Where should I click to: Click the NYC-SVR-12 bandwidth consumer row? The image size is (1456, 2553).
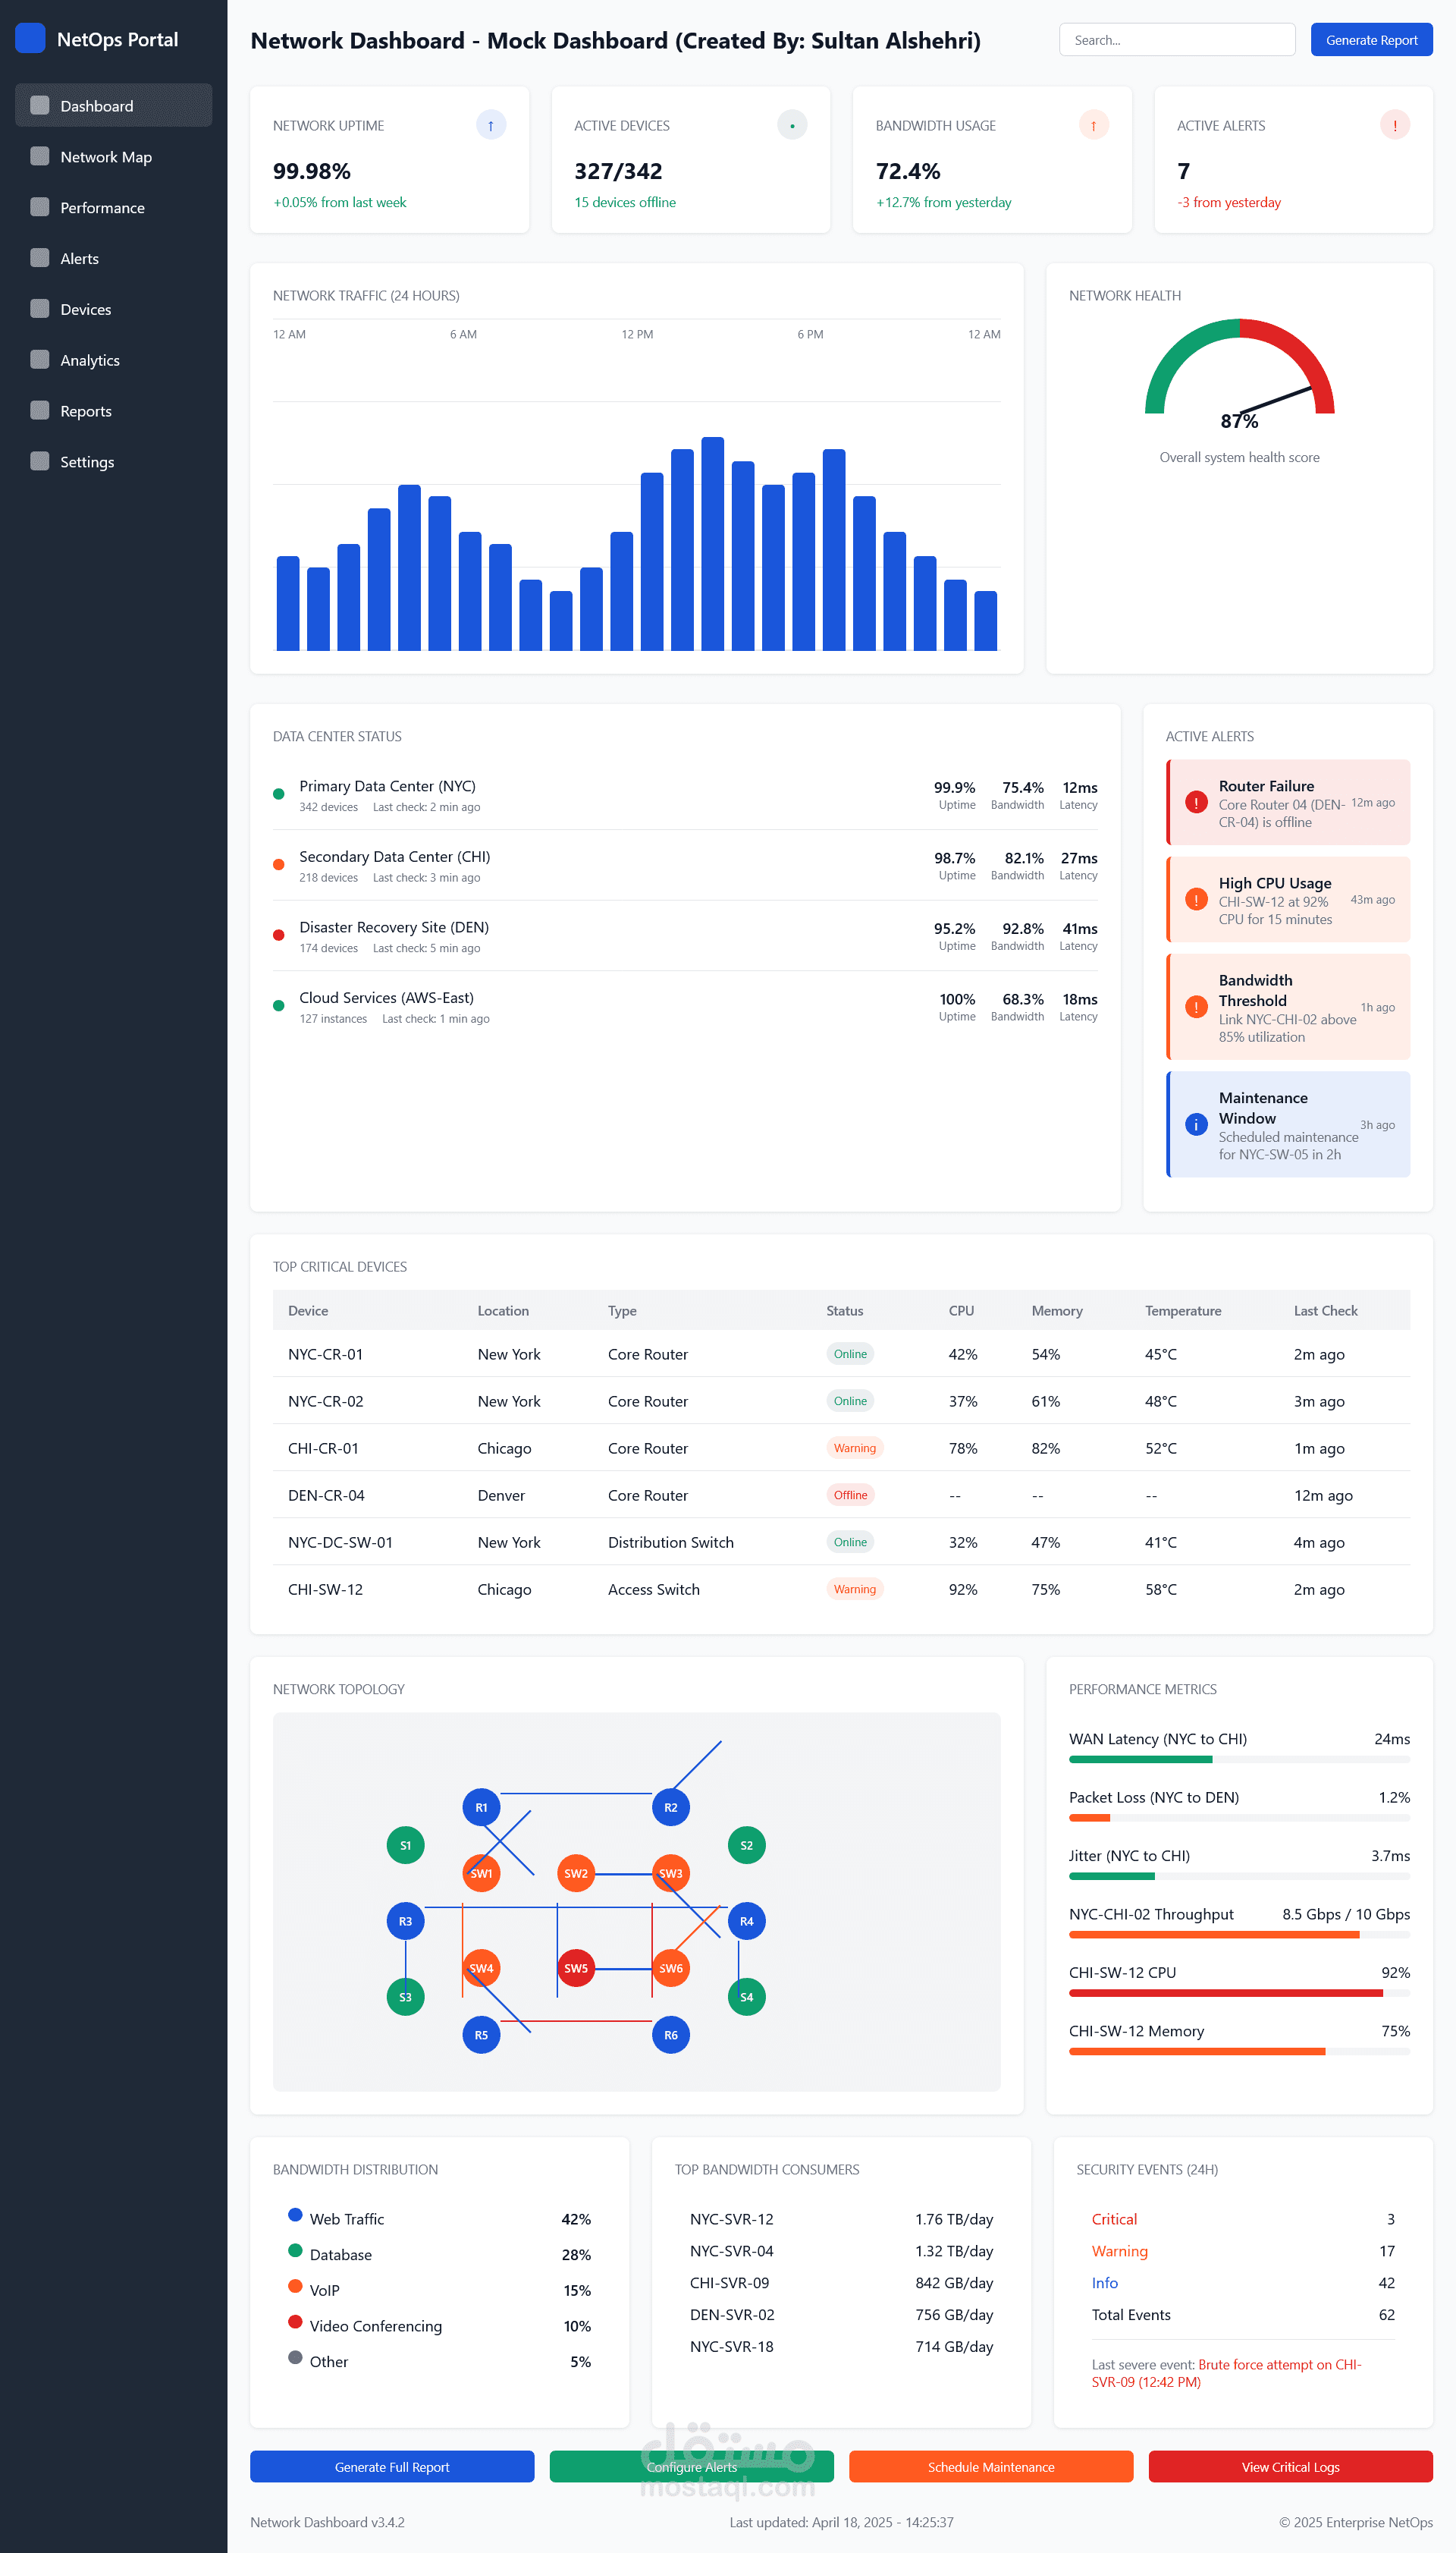(841, 2219)
